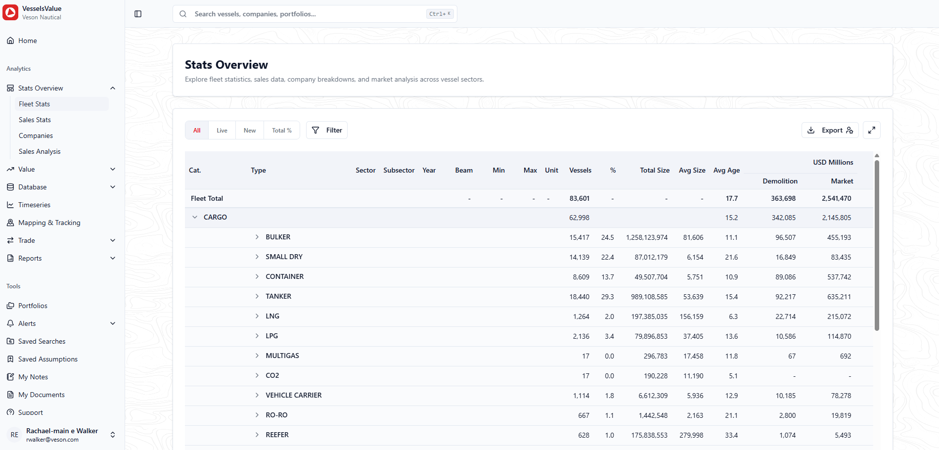Click the Database sidebar icon
Image resolution: width=939 pixels, height=450 pixels.
(10, 187)
